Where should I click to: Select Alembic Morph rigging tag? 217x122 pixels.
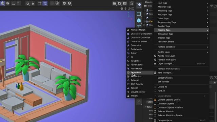[140, 30]
